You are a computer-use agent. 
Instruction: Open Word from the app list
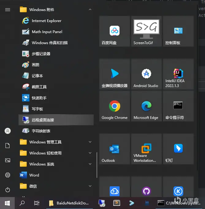coord(56,175)
